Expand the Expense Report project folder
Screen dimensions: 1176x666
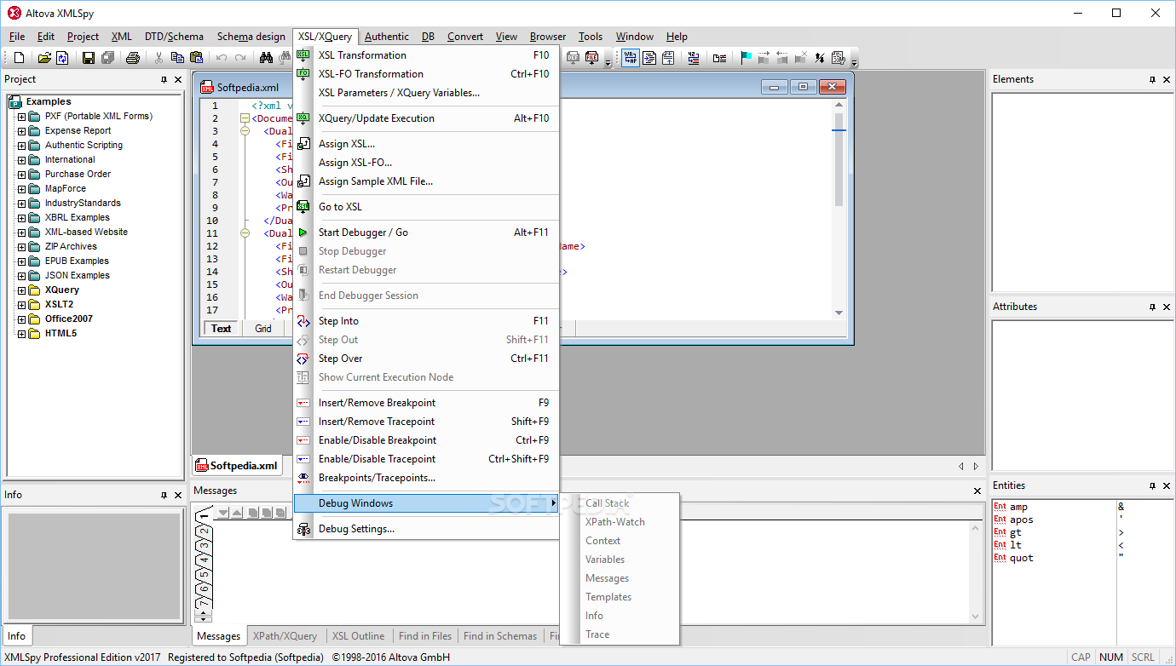click(x=22, y=131)
